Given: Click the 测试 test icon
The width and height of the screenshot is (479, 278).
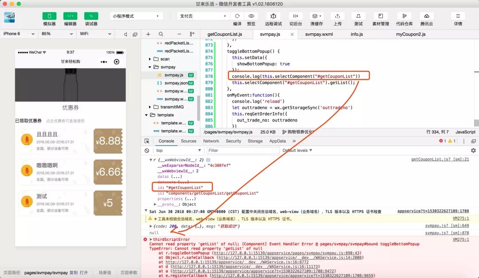Looking at the screenshot, I should tap(358, 16).
